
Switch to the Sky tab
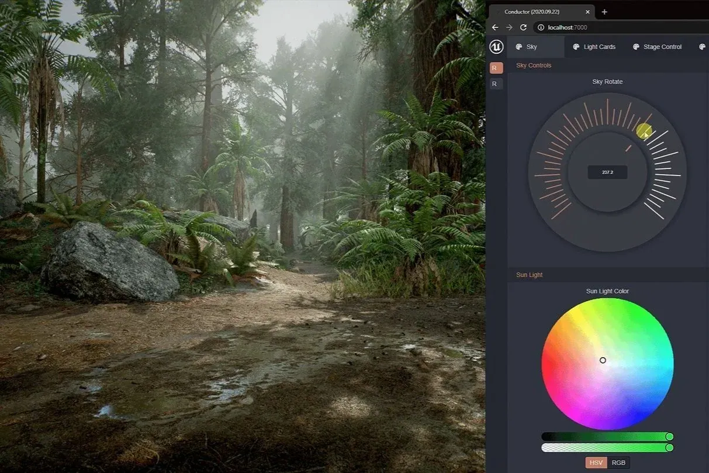point(535,47)
